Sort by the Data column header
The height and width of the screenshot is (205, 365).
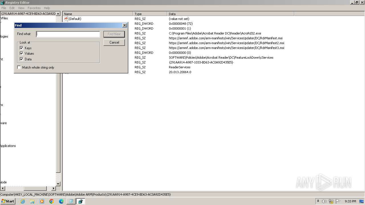pyautogui.click(x=231, y=14)
